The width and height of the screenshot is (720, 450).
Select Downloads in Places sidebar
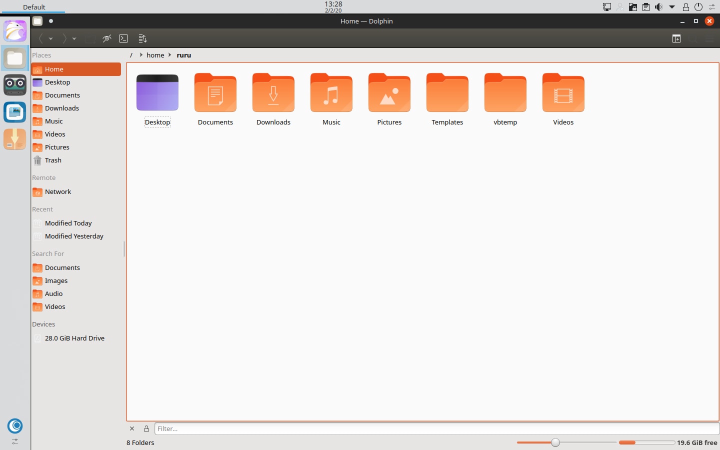coord(76,108)
